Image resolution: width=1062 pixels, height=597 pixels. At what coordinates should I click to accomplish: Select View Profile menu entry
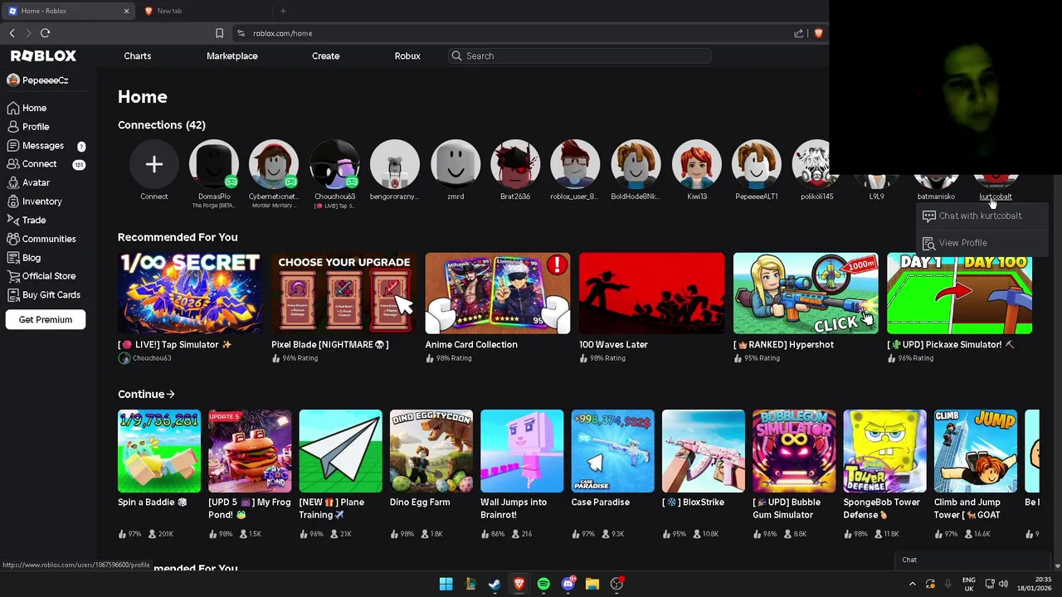[x=983, y=243]
